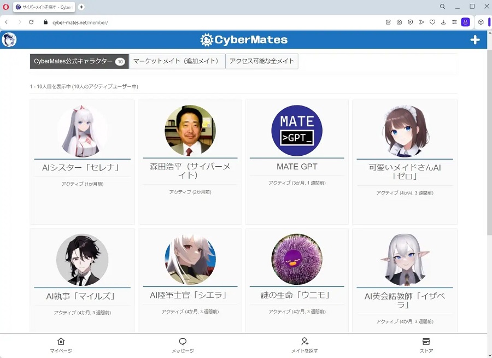Click 森田浩平 profile photo
The width and height of the screenshot is (492, 358).
tap(190, 131)
